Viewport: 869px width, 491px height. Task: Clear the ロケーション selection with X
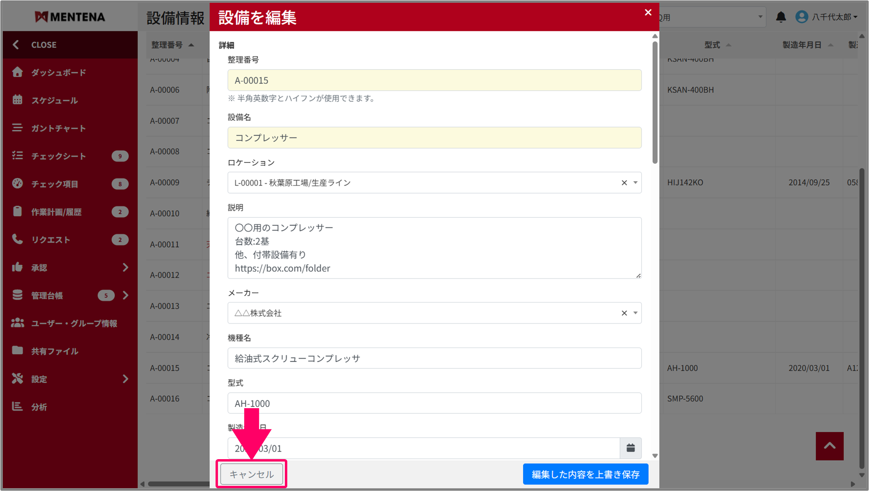coord(624,183)
